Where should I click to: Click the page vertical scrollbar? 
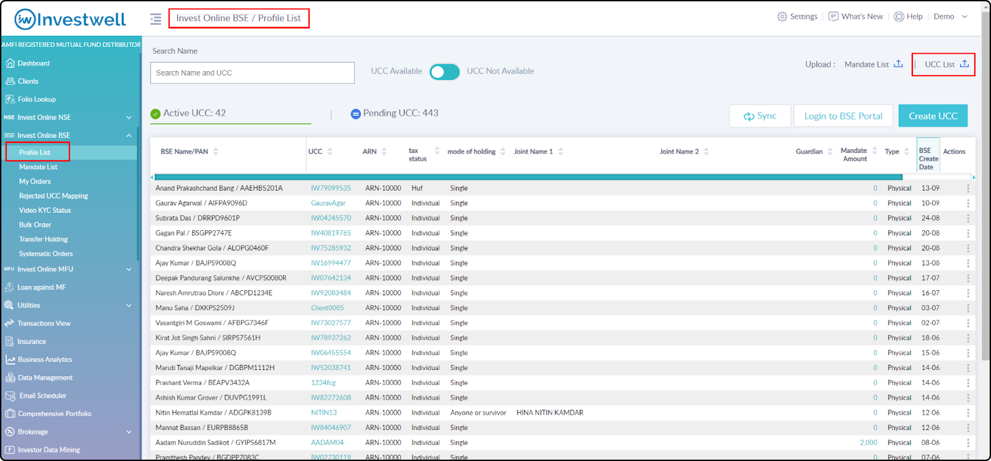(985, 186)
